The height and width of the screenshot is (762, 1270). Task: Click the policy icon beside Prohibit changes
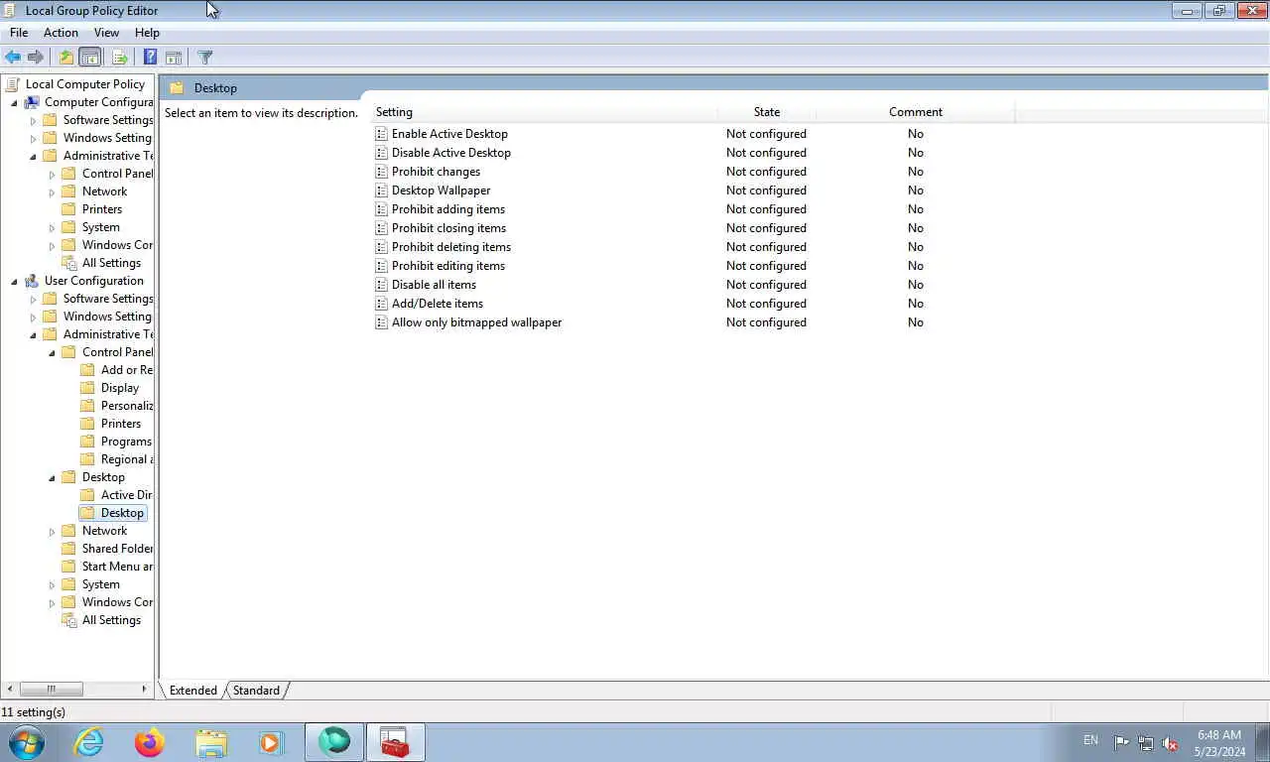pos(381,172)
